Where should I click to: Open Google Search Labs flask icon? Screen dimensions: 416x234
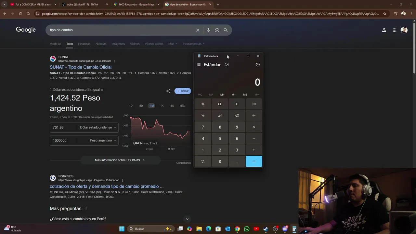tap(384, 30)
